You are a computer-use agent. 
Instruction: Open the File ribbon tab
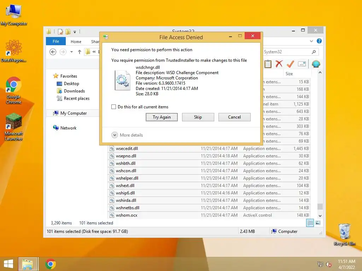[x=56, y=41]
